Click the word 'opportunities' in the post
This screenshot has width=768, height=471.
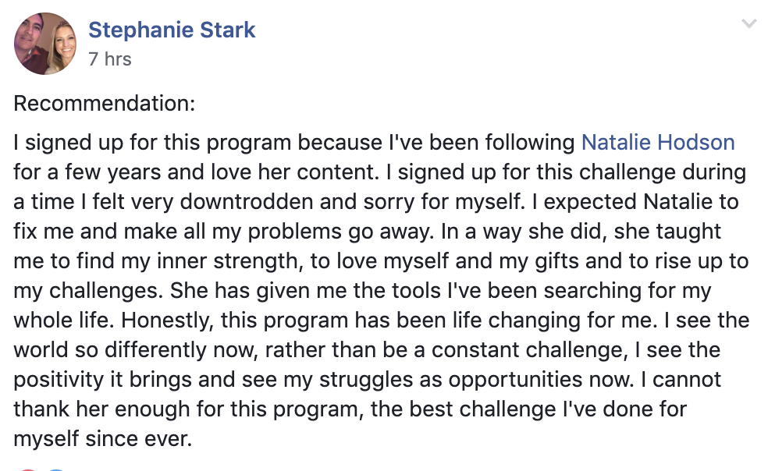515,380
